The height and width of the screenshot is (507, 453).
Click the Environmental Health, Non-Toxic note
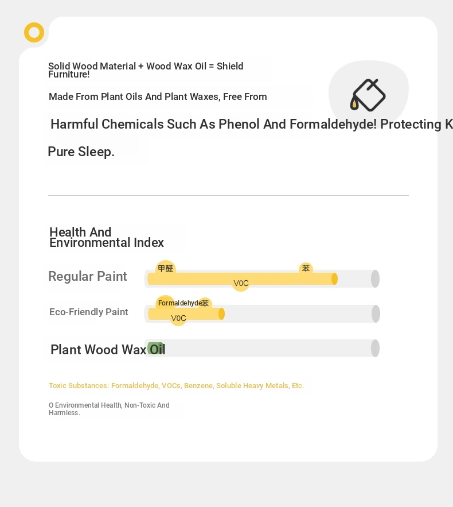tap(109, 409)
